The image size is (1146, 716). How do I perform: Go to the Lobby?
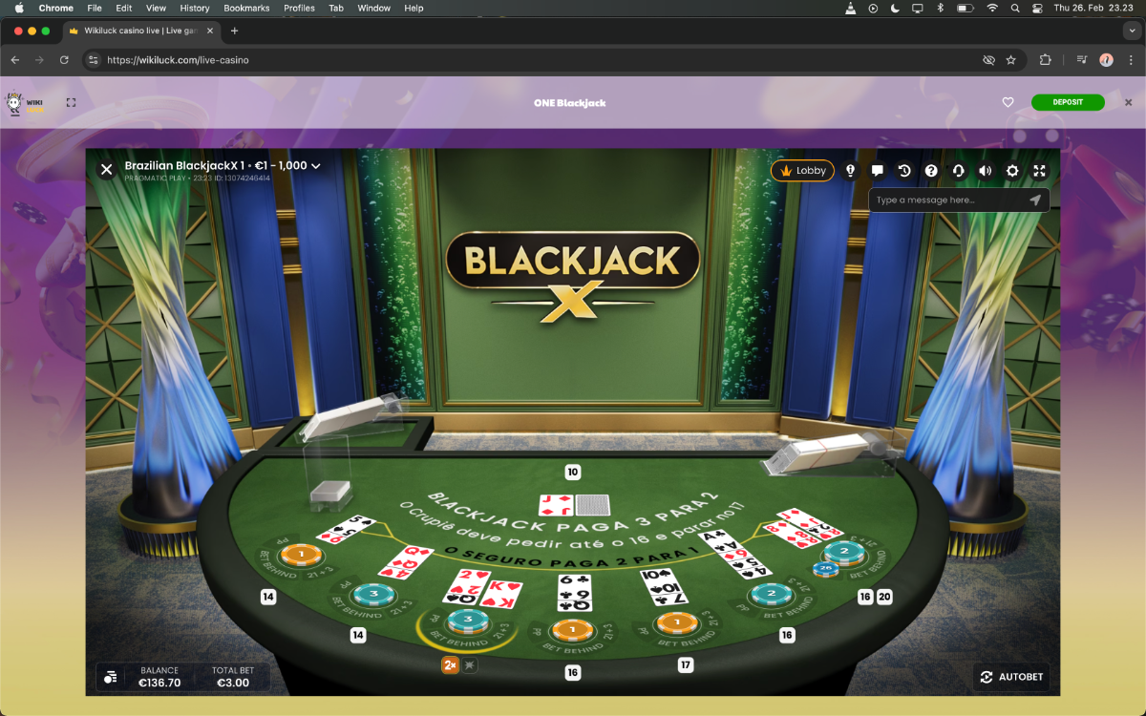pos(802,171)
